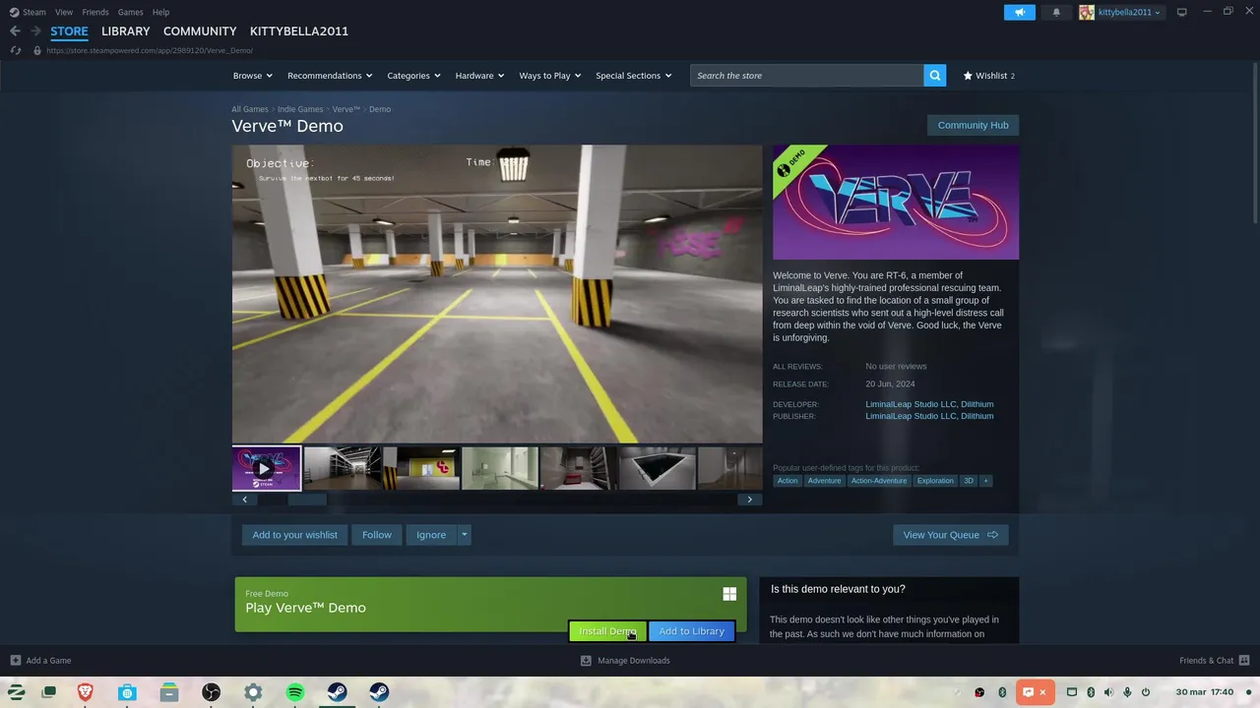Click the Follow button

click(377, 535)
